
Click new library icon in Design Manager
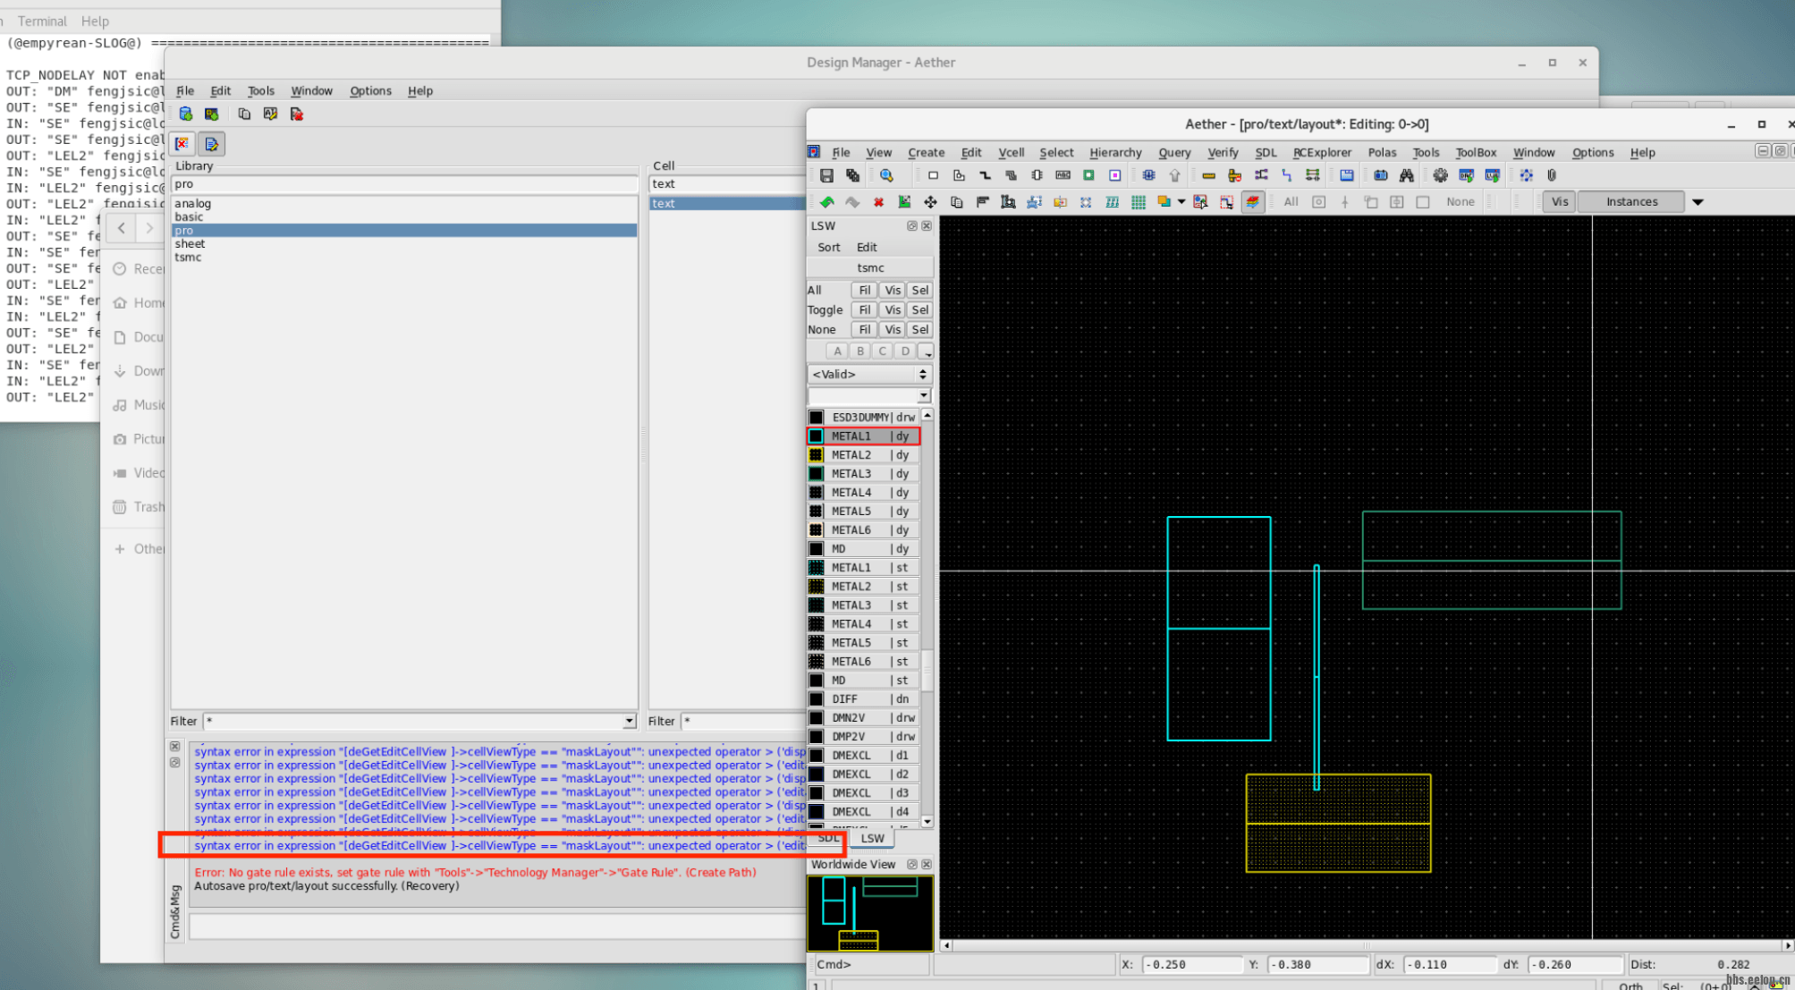coord(186,114)
